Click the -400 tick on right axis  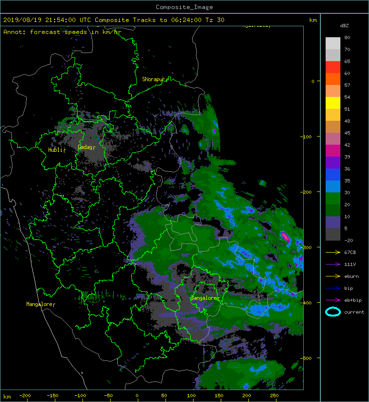pyautogui.click(x=306, y=303)
